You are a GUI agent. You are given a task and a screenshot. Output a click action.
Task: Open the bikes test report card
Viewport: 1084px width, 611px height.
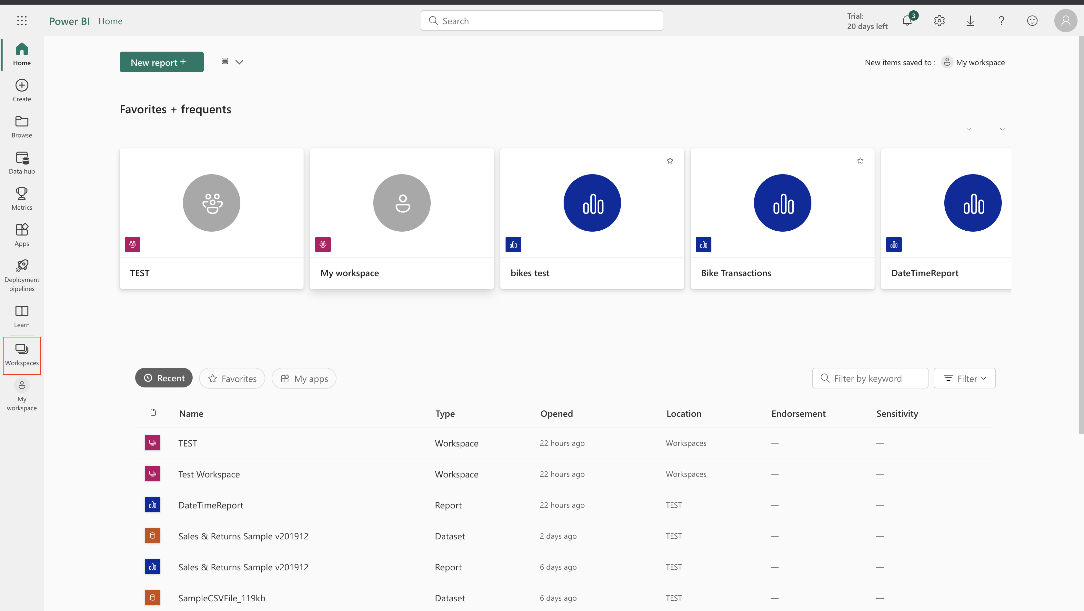pyautogui.click(x=592, y=218)
